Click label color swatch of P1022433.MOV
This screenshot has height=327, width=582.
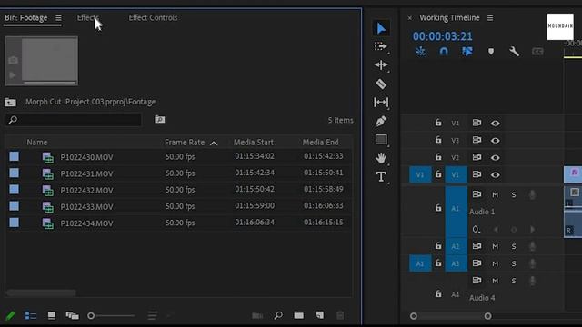point(15,206)
